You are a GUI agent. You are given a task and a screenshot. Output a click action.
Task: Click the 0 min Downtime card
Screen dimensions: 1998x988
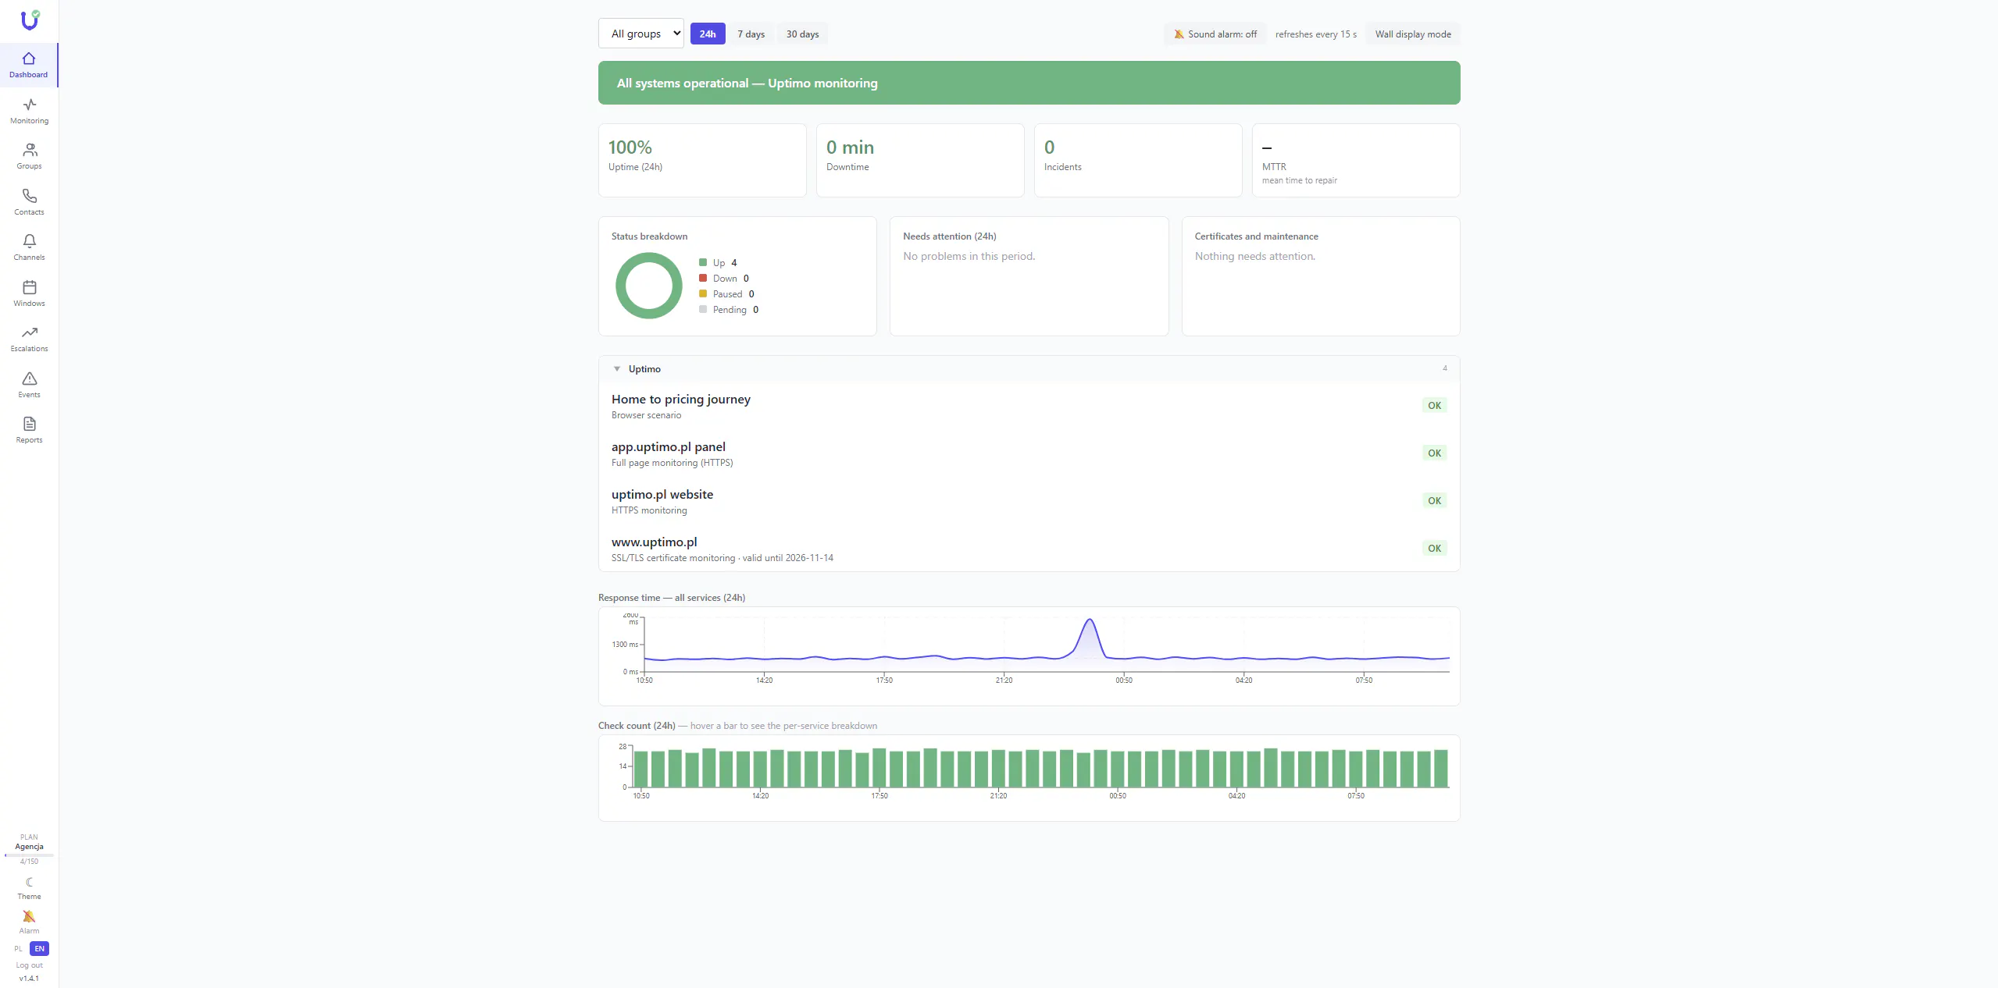[920, 161]
